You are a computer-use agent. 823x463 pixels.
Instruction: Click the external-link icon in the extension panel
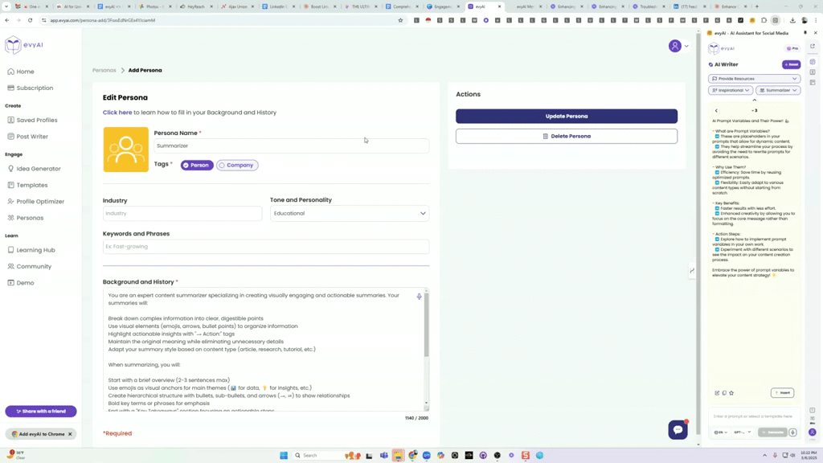point(813,47)
